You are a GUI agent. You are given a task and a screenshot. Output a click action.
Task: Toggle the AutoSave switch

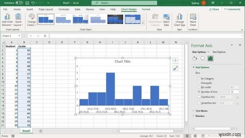(19, 3)
